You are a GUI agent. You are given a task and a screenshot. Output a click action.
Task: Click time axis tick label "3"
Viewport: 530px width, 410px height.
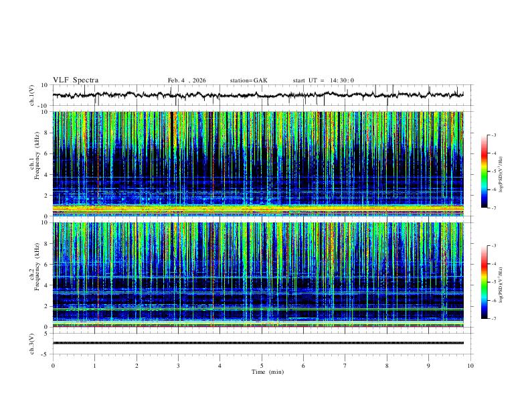[178, 366]
